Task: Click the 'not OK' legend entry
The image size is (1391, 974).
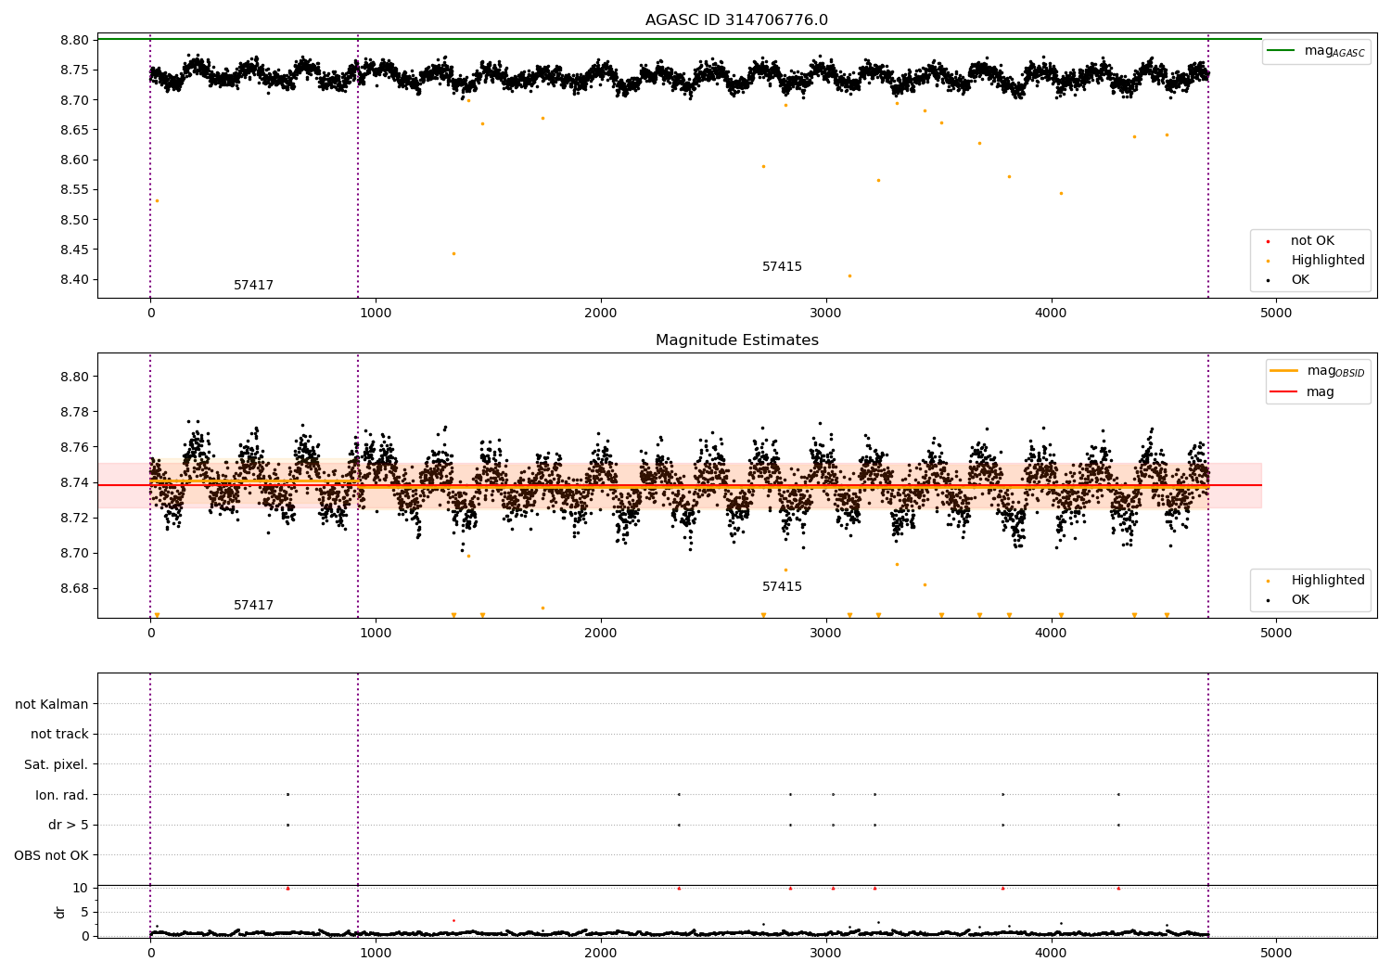Action: click(1312, 241)
